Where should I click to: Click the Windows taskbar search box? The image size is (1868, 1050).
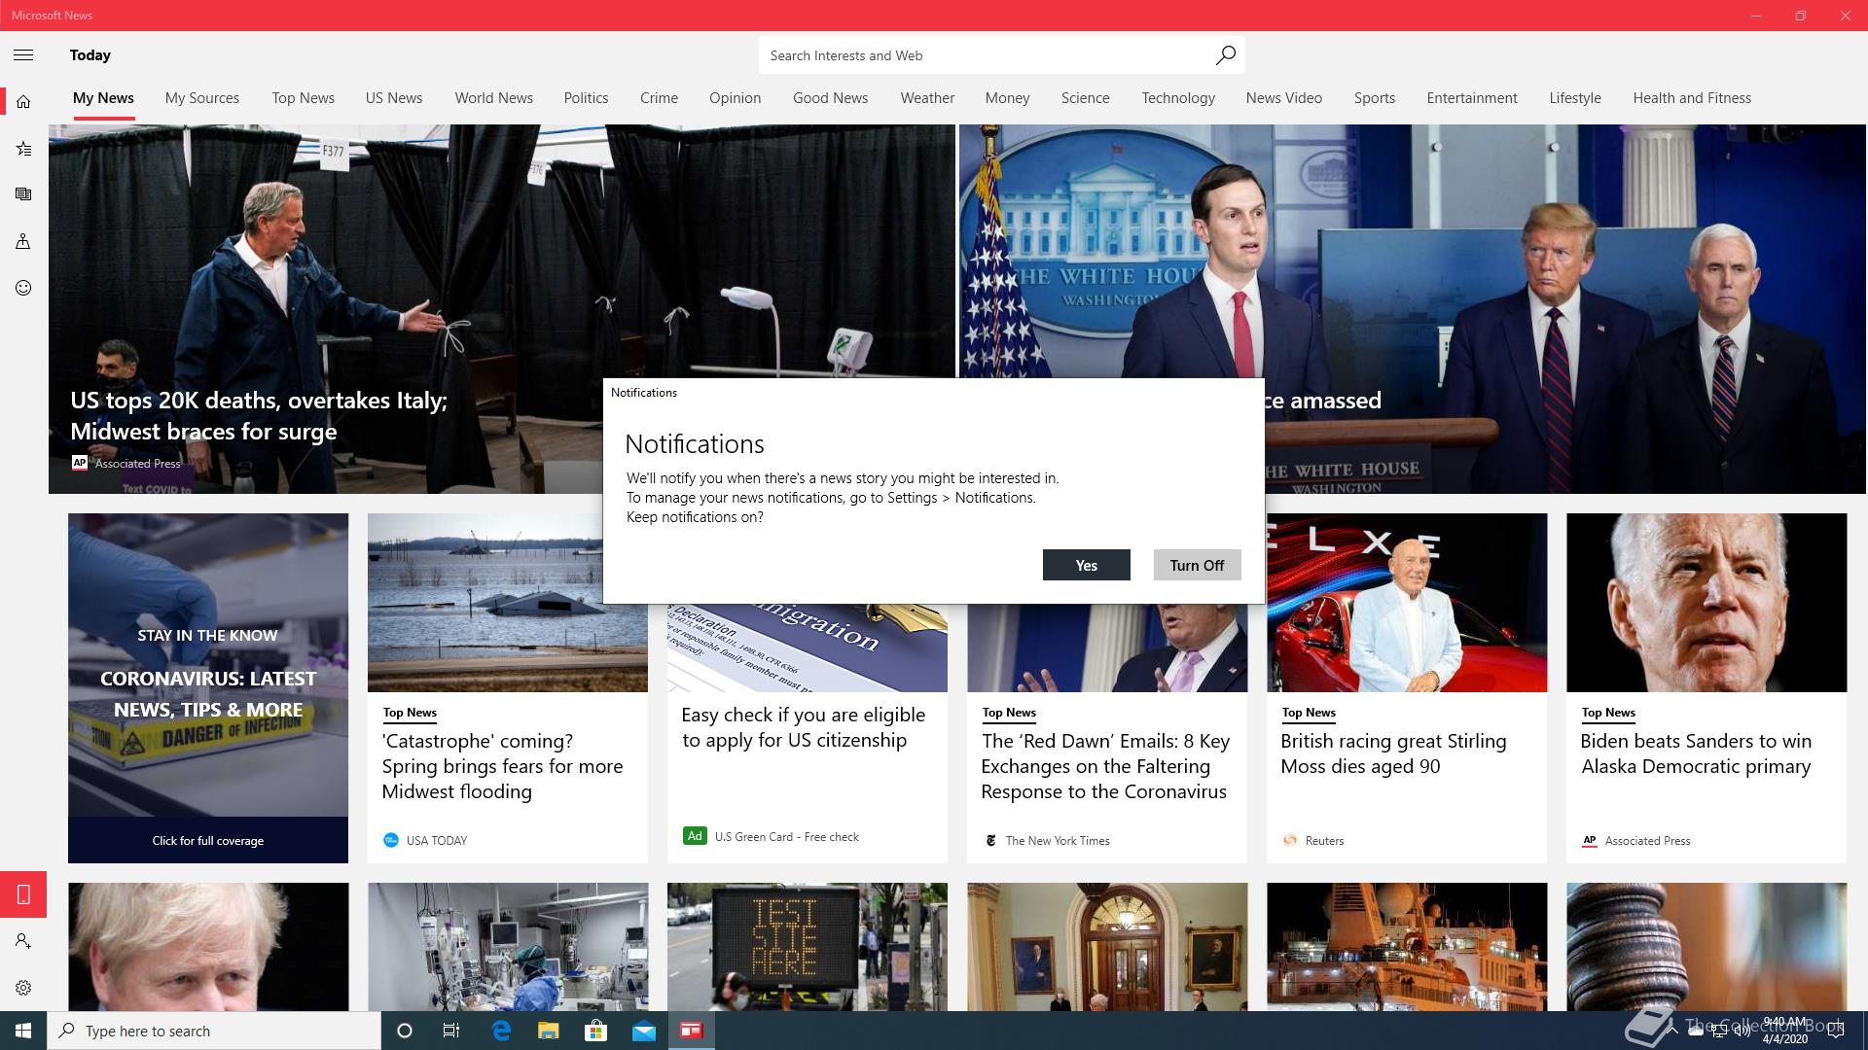pos(214,1031)
